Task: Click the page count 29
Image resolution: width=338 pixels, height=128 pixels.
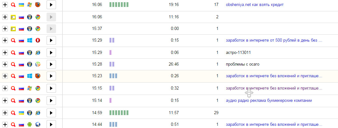Action: point(216,113)
